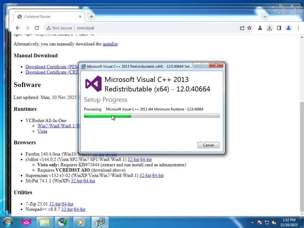Open the pink fox taskbar icon
304x228 pixels.
[x=26, y=222]
